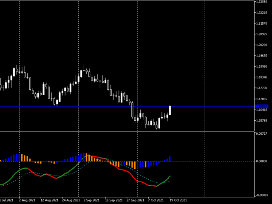Select the rising green indicator line at the right end

click(x=167, y=179)
